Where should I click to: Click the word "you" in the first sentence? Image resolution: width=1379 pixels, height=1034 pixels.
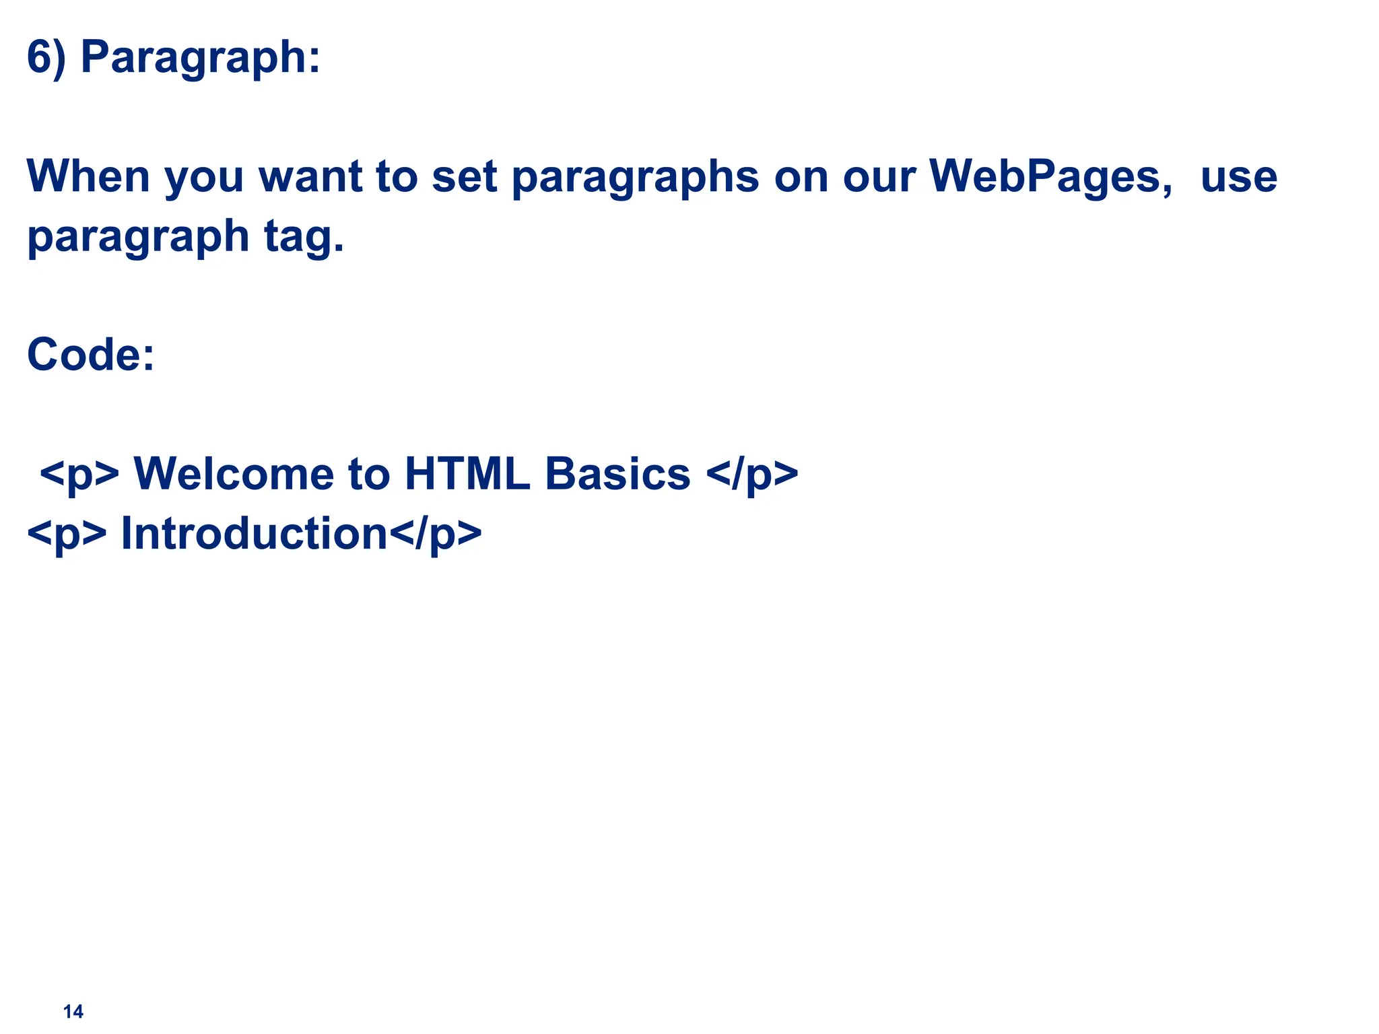click(x=204, y=176)
